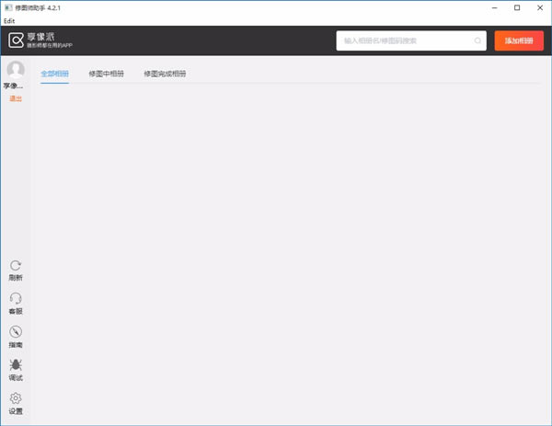
Task: Open the guide (指南) compass icon
Action: (16, 331)
